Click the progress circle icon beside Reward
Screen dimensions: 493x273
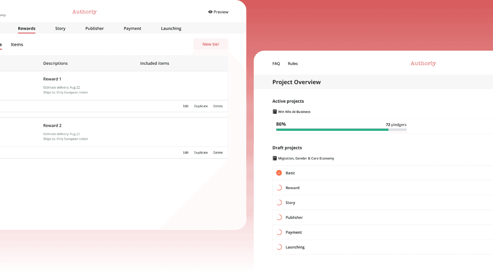[279, 188]
